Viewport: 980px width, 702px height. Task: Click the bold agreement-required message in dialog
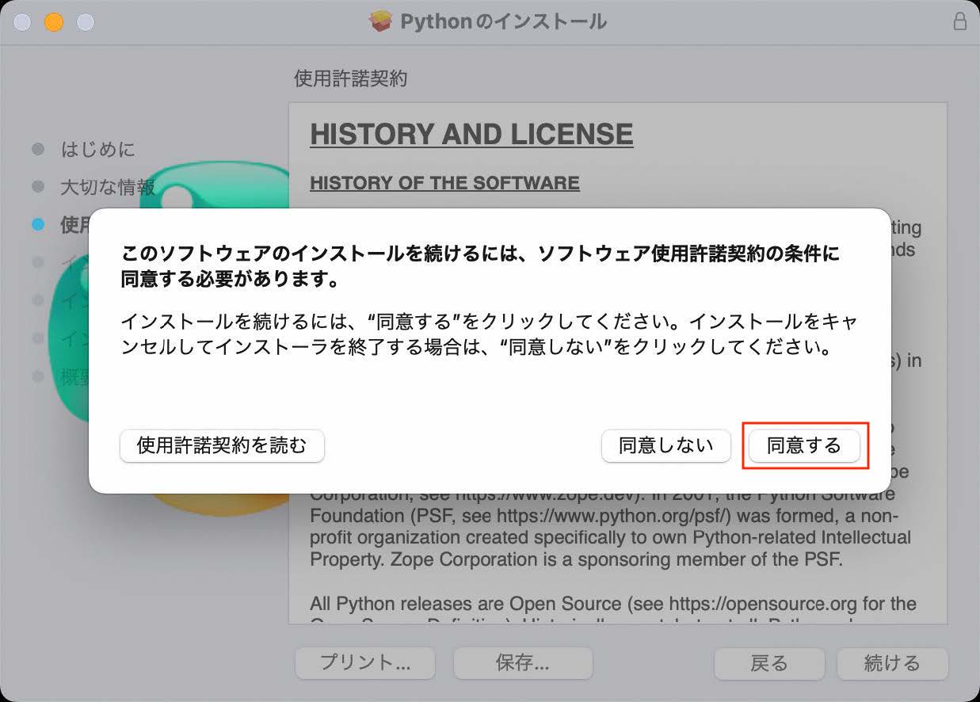[480, 266]
